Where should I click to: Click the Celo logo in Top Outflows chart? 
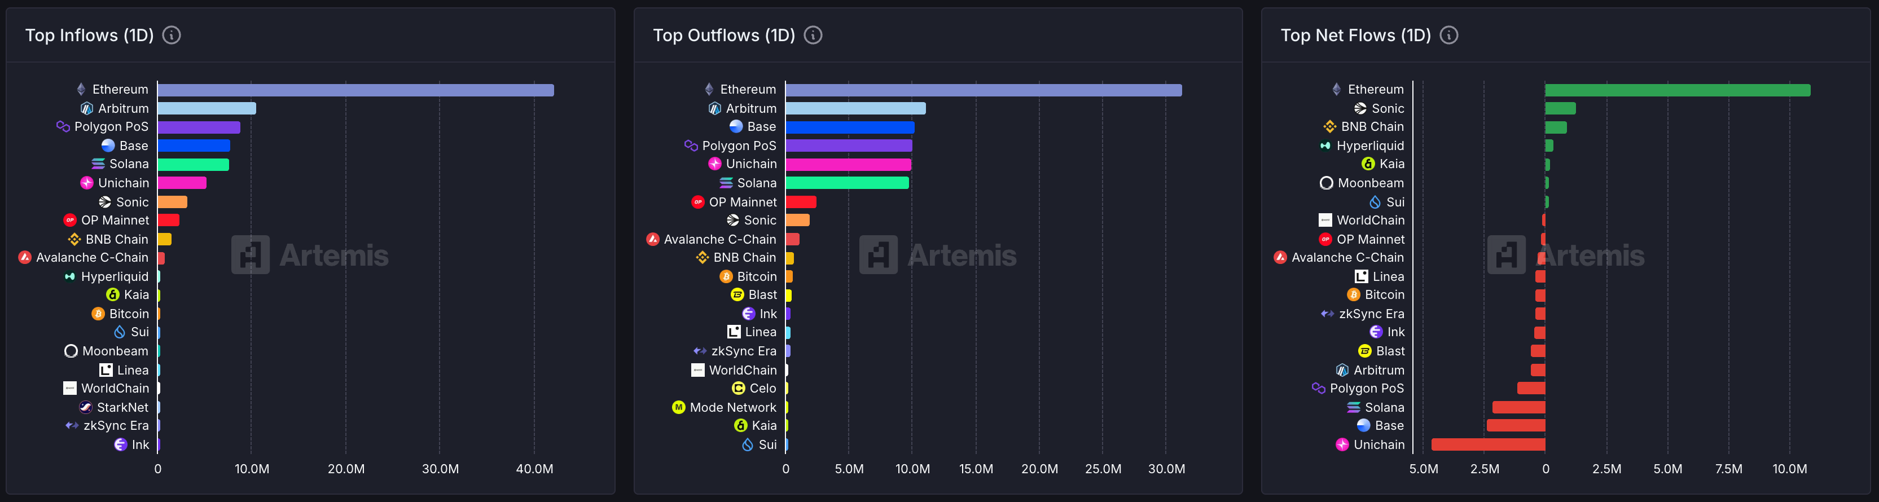738,388
